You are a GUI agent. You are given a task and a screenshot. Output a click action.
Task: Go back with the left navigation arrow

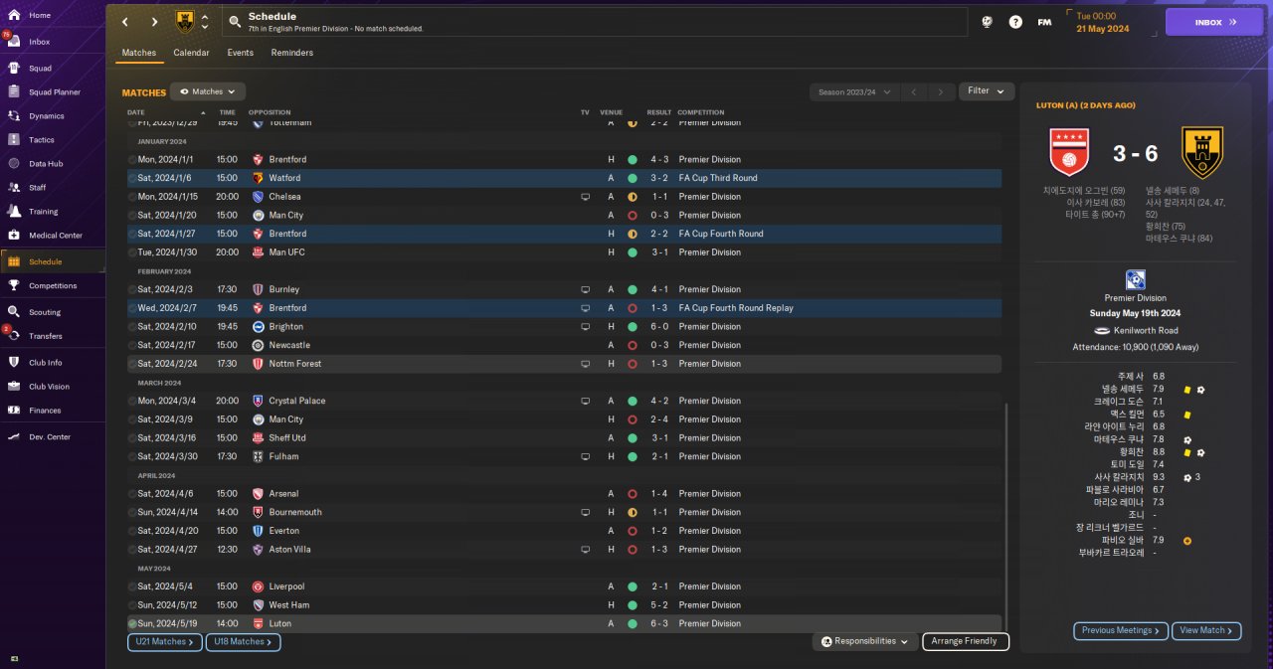point(125,22)
